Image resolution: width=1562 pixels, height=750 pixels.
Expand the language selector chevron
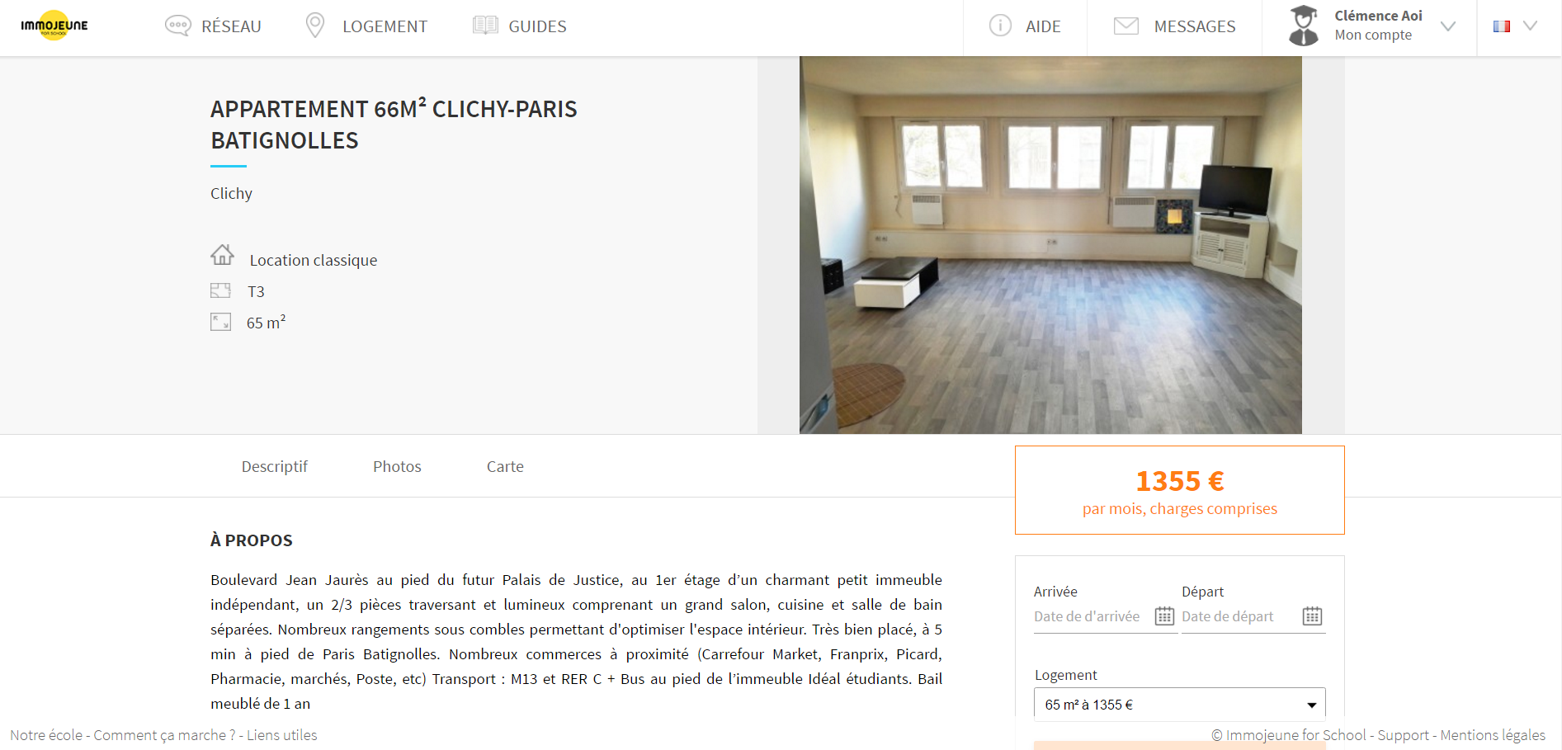[x=1530, y=26]
